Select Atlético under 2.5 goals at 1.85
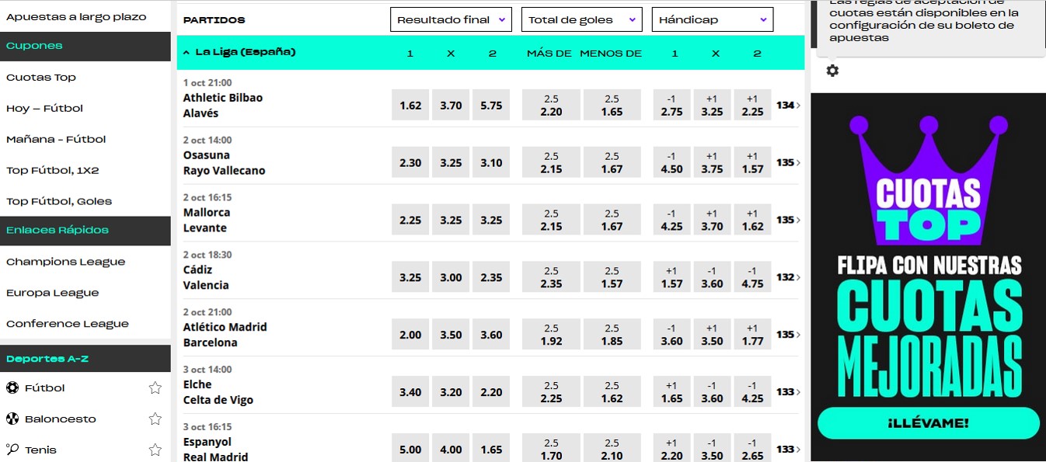The height and width of the screenshot is (462, 1046). 612,335
